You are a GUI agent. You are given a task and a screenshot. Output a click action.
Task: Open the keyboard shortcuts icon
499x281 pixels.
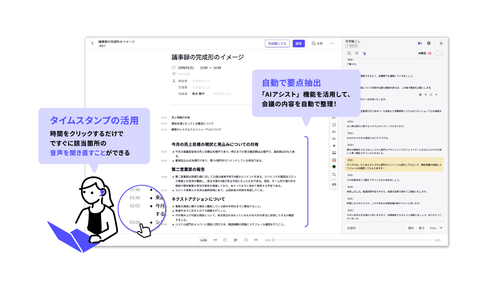pos(334,184)
